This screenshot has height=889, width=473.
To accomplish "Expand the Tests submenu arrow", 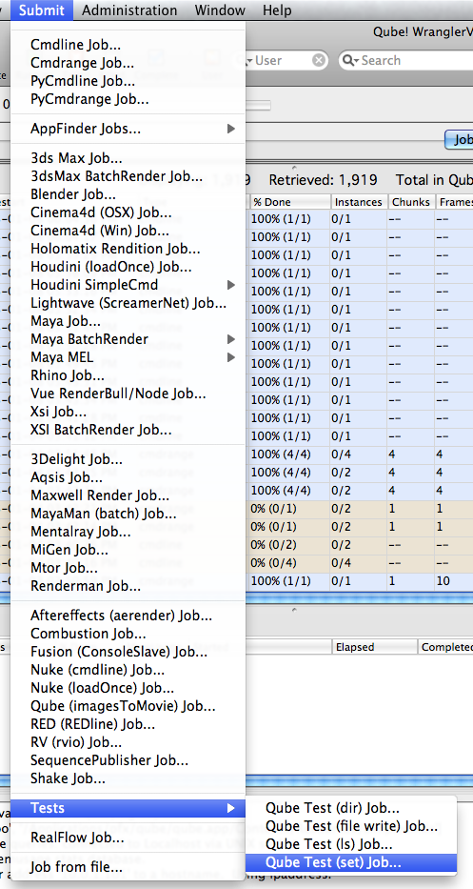I will [230, 807].
